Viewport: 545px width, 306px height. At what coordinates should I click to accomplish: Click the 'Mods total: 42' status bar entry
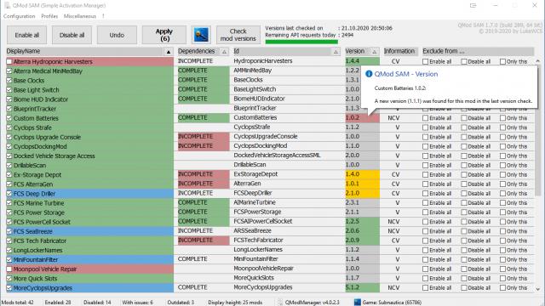pos(17,303)
